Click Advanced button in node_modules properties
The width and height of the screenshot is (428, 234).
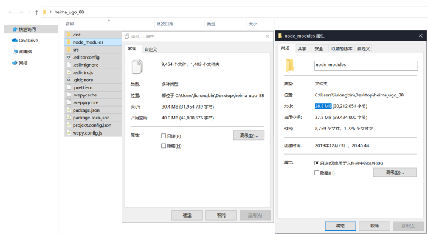pyautogui.click(x=395, y=172)
